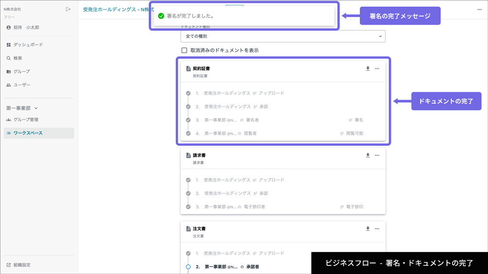Download the 注文書 document

point(367,228)
